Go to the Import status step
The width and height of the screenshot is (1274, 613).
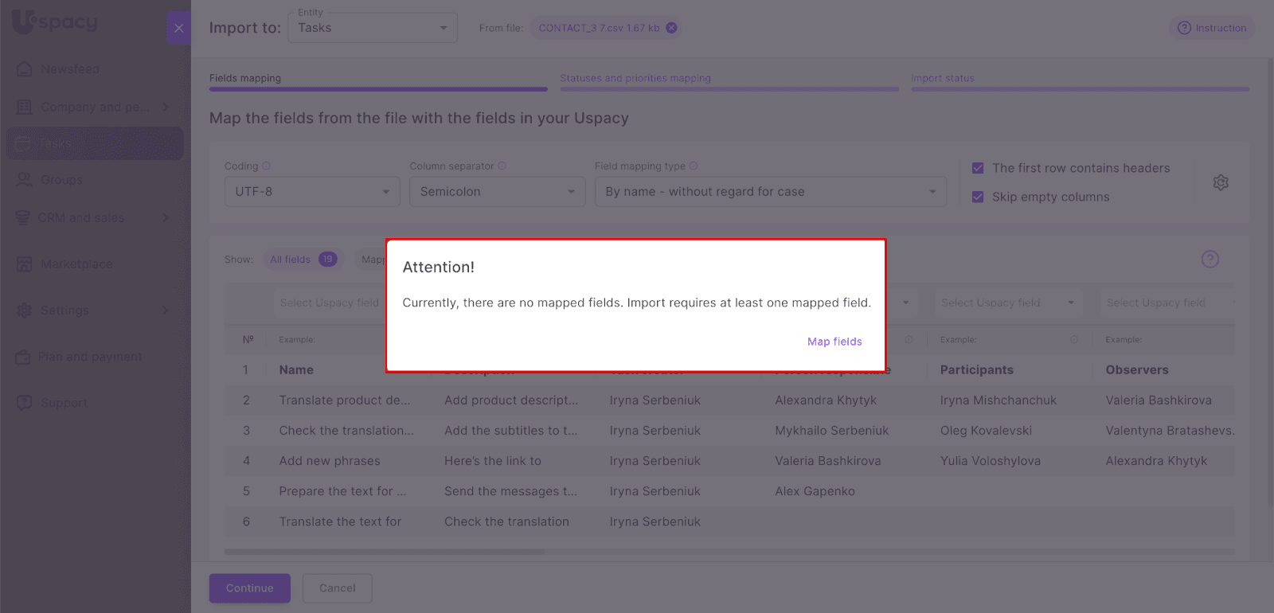[x=942, y=78]
